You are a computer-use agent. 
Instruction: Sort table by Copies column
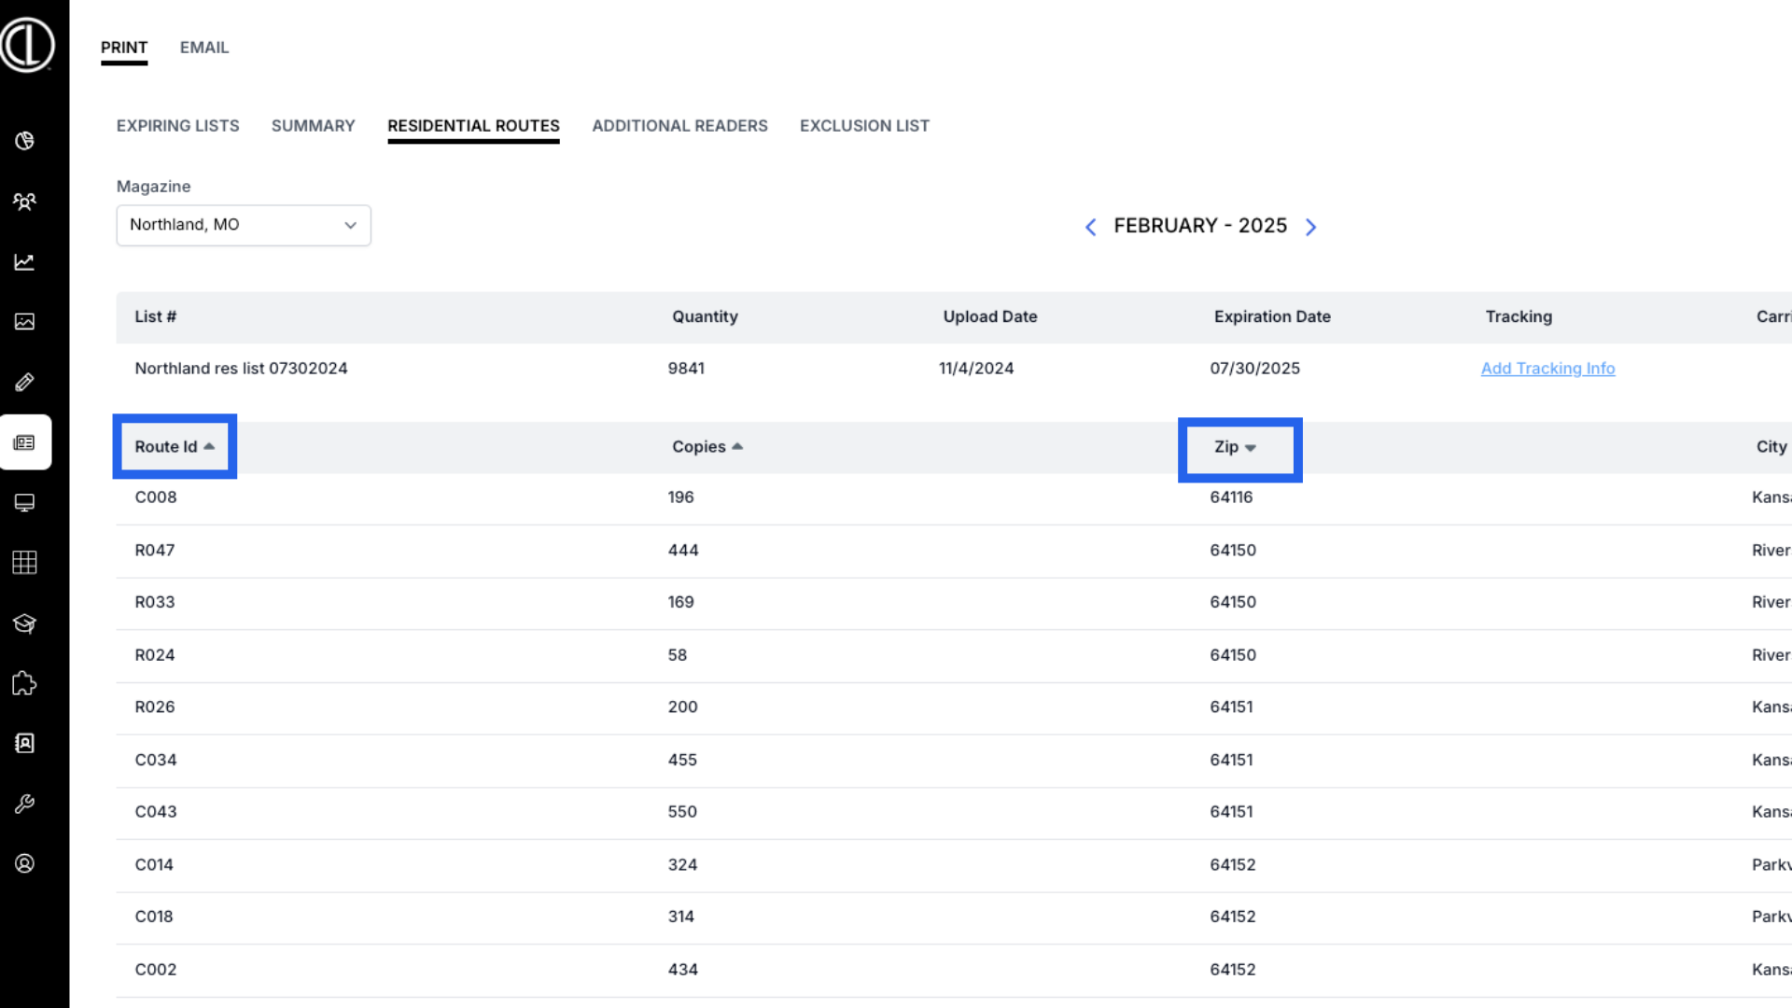[707, 447]
